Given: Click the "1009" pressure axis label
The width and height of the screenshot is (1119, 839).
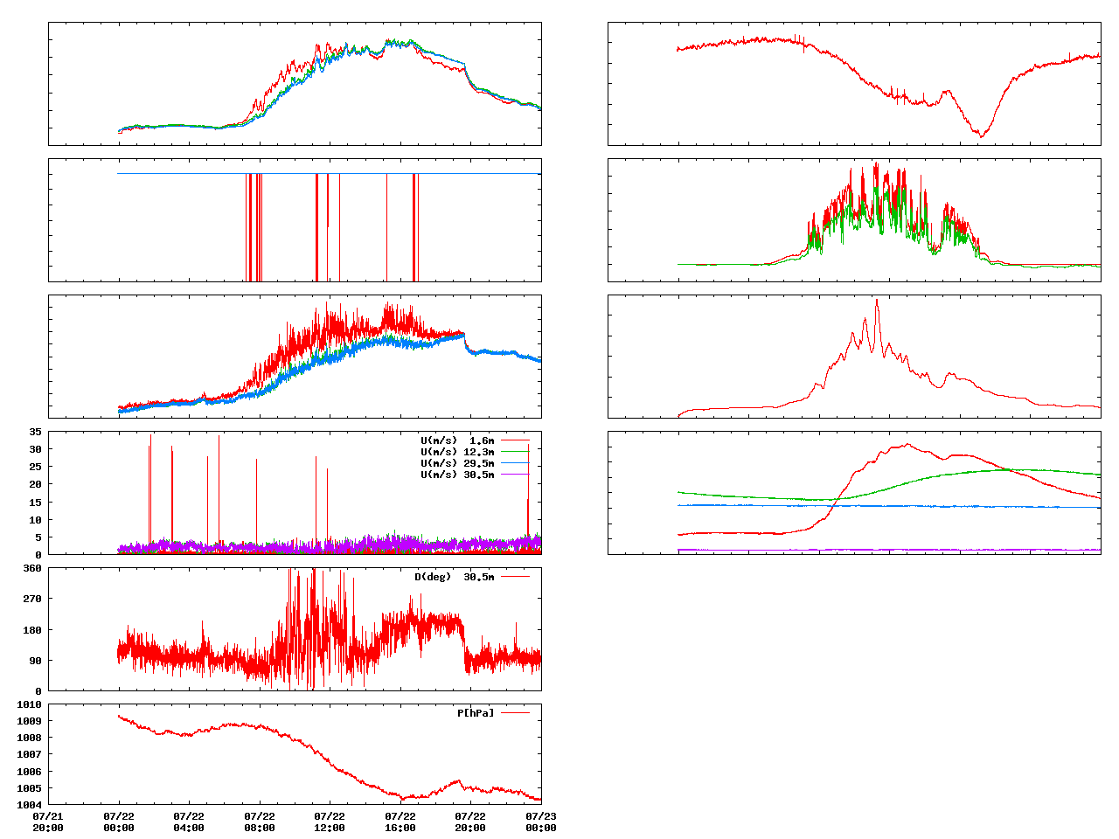Looking at the screenshot, I should (x=29, y=721).
